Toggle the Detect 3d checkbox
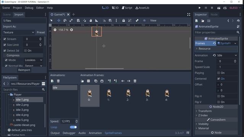The width and height of the screenshot is (244, 137). 5,51
